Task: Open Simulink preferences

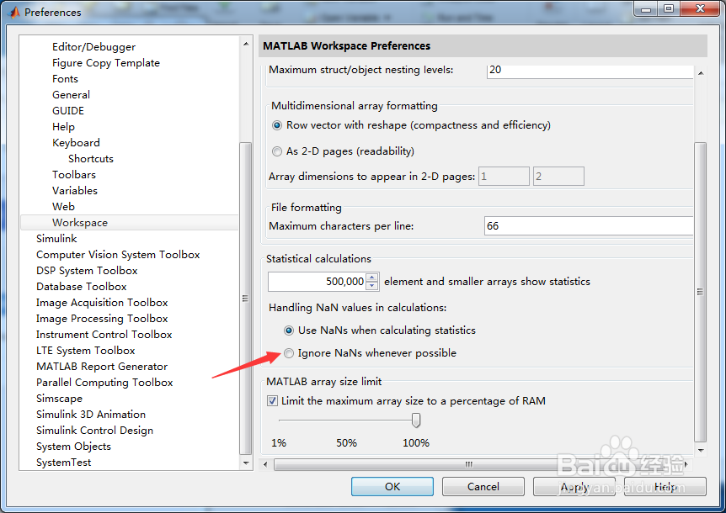Action: point(56,239)
